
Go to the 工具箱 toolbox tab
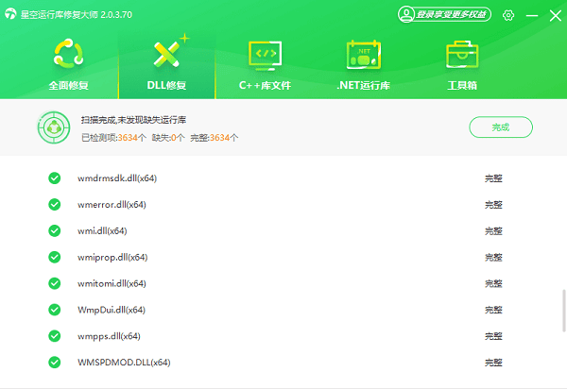(462, 65)
